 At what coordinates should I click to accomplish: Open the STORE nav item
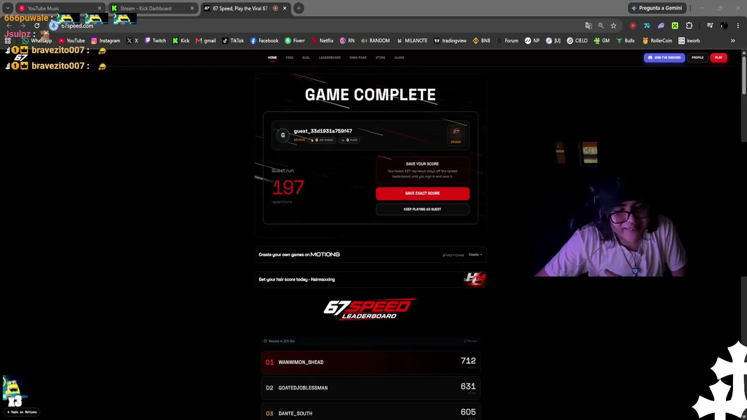pos(381,58)
